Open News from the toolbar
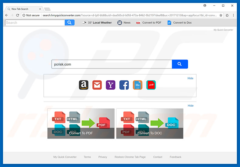Viewport: 240px width, 167px height. (x=124, y=23)
